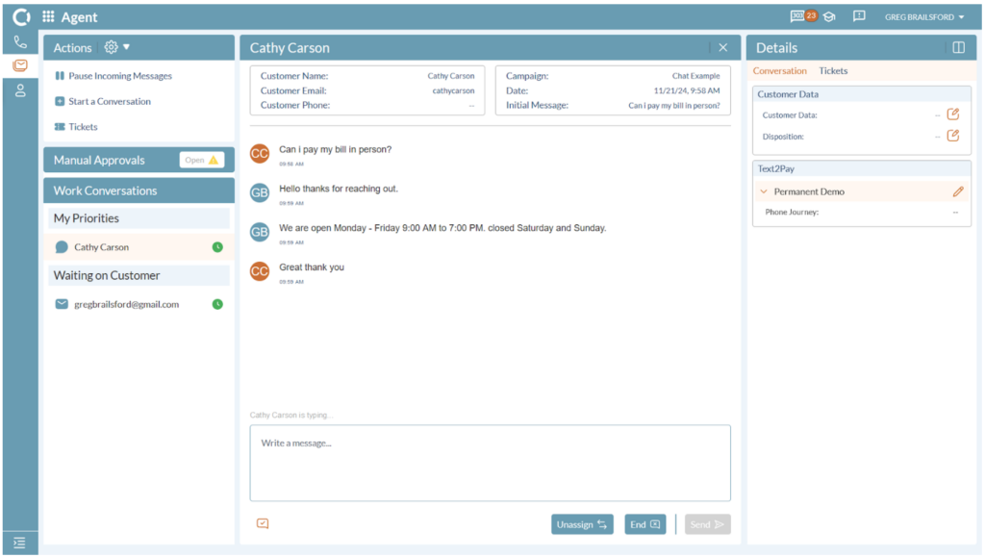Click 'Can i pay my bill in person?' message
Screen dimensions: 985x558
pos(335,149)
